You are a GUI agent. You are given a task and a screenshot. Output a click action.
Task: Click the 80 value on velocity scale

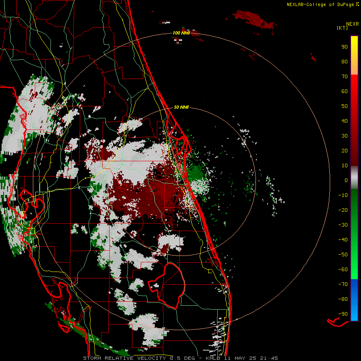(345, 62)
